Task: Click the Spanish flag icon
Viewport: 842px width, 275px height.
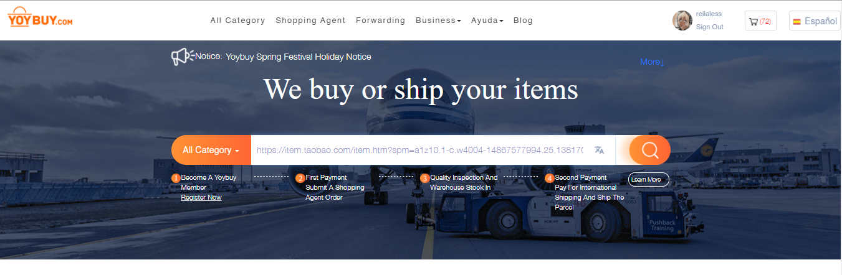Action: pos(797,21)
